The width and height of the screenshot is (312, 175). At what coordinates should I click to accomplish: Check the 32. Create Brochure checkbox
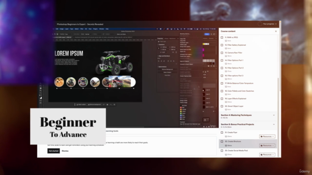coord(222,141)
